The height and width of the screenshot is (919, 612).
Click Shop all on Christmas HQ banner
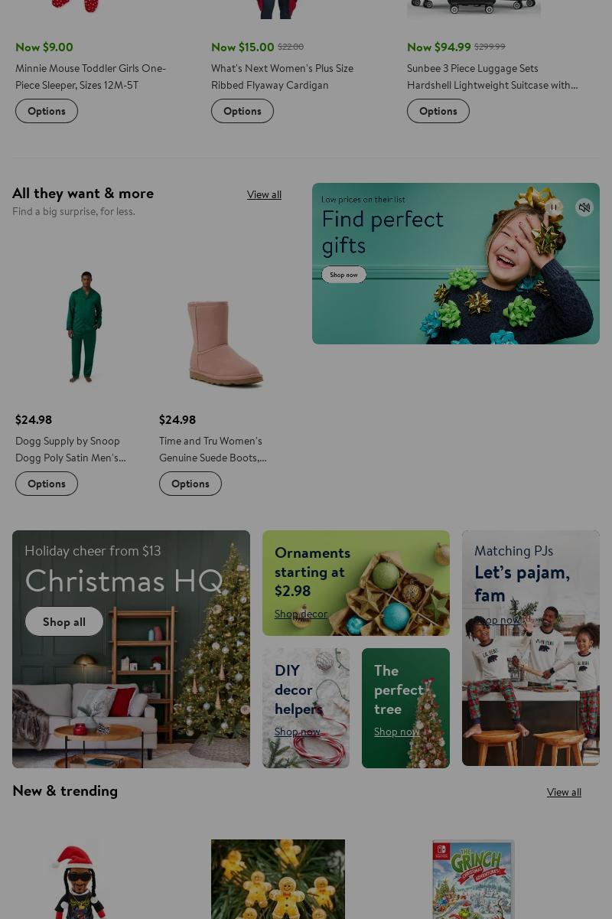(64, 621)
